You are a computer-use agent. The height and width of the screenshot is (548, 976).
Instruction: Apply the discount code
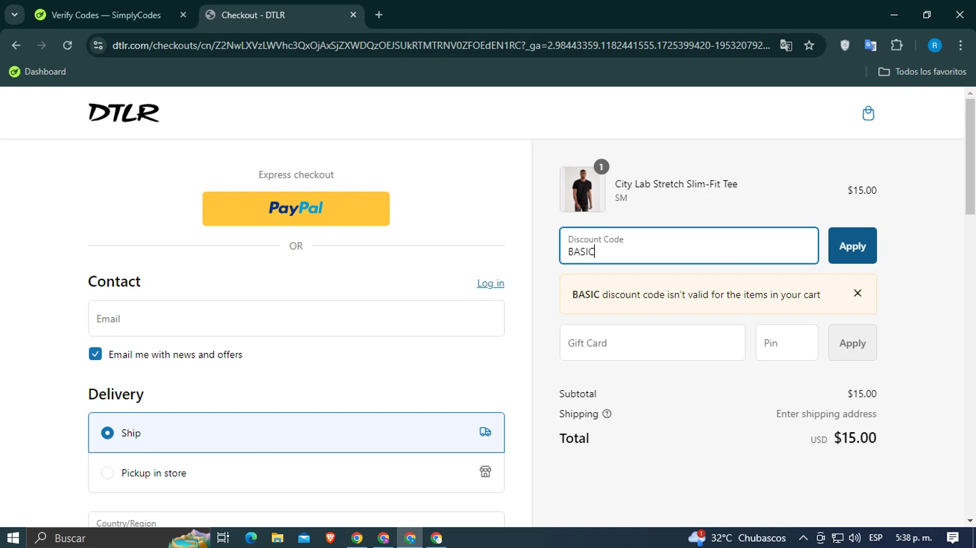852,246
